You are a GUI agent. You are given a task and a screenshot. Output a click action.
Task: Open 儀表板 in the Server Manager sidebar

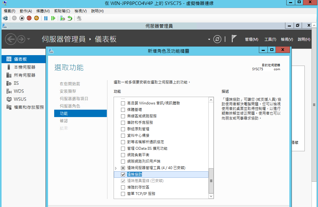click(x=23, y=59)
